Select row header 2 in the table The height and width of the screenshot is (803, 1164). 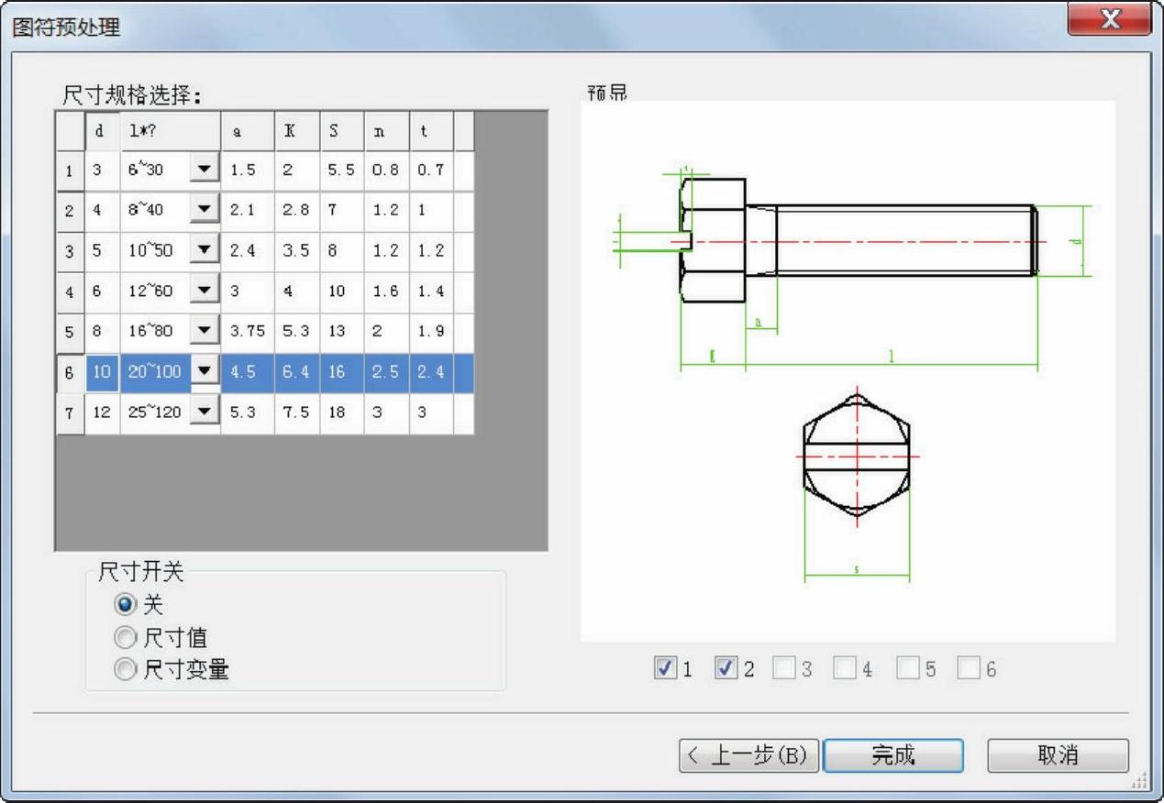pos(71,211)
